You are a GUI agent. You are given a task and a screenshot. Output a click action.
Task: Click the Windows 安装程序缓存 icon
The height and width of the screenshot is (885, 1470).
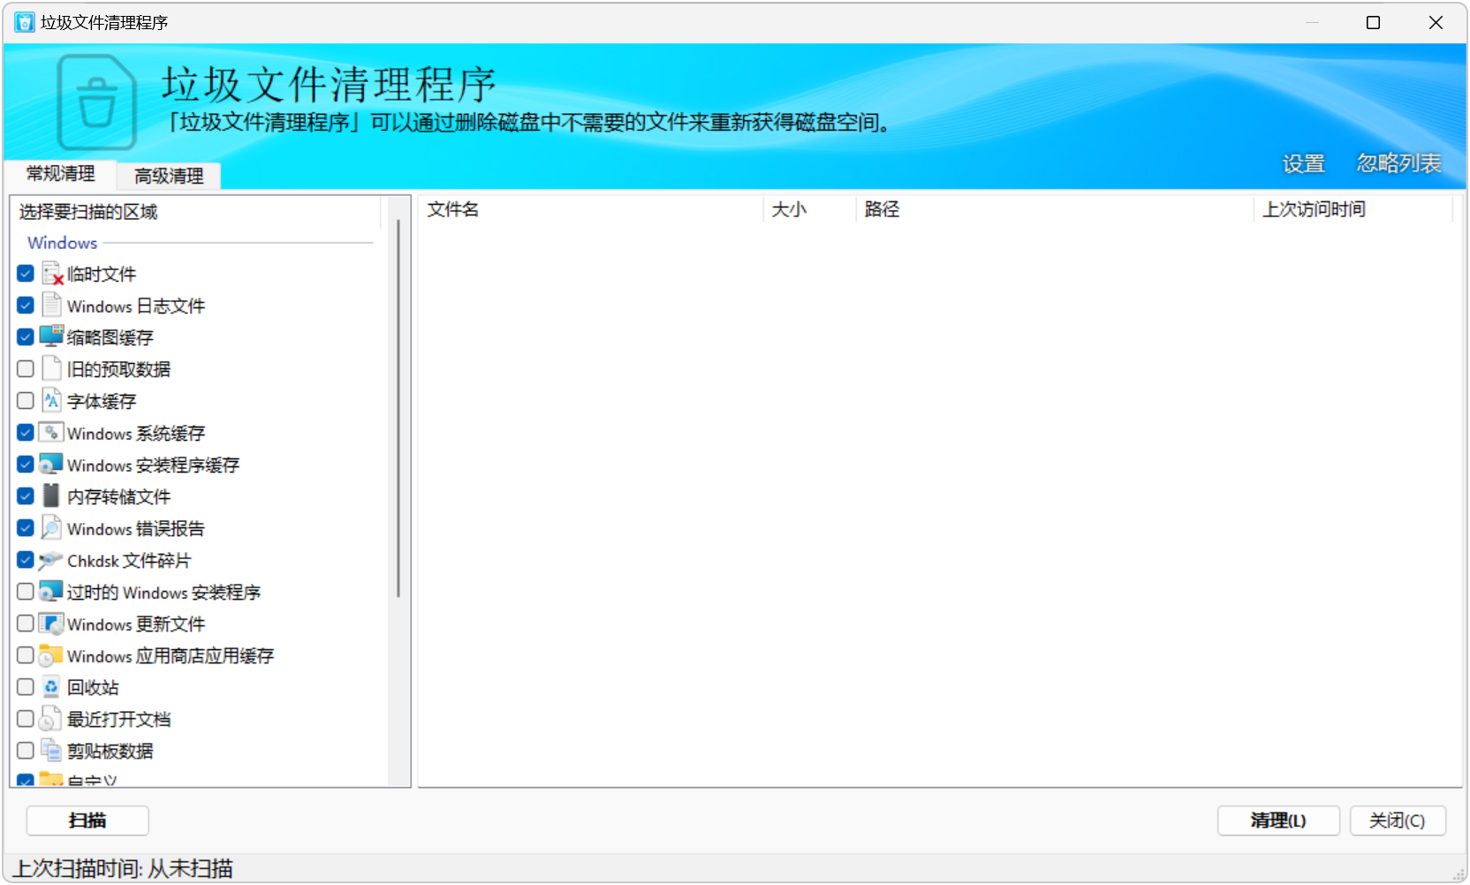(52, 464)
